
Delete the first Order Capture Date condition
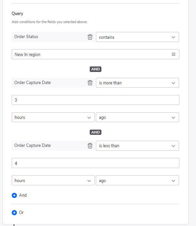(x=90, y=83)
